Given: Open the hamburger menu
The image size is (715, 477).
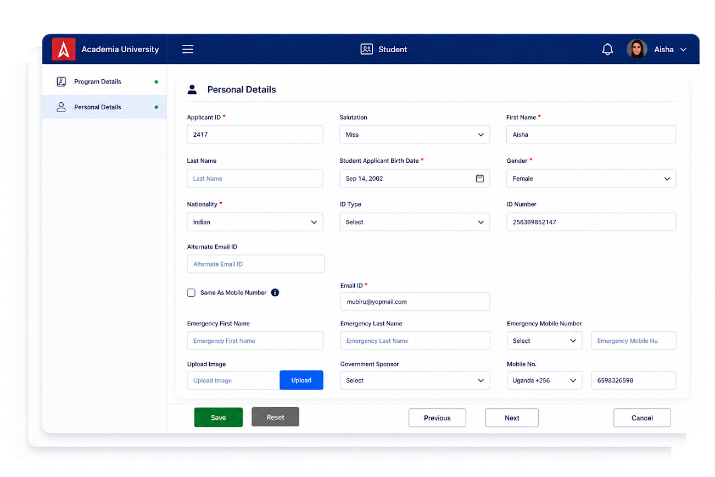Looking at the screenshot, I should coord(188,49).
